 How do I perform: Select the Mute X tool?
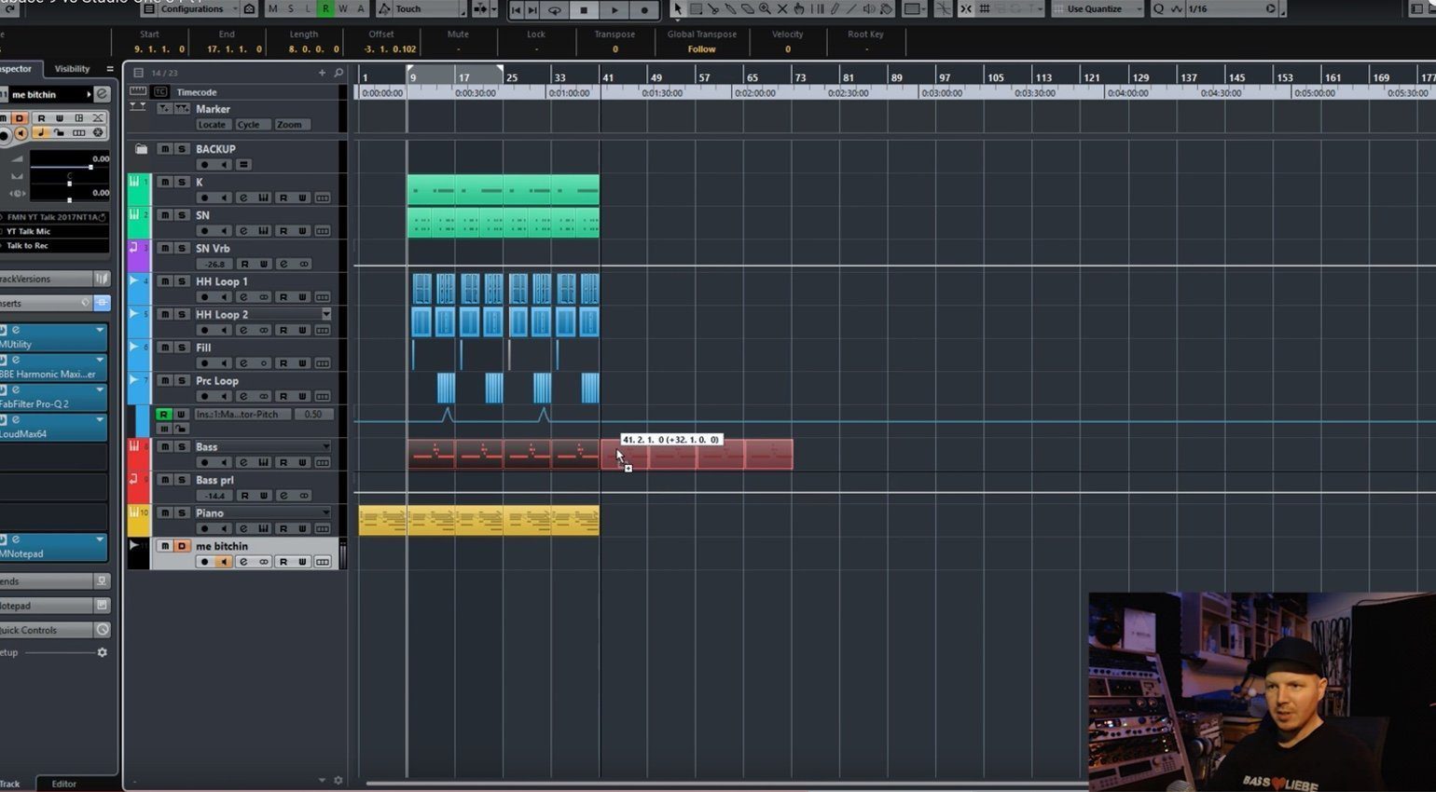tap(782, 9)
